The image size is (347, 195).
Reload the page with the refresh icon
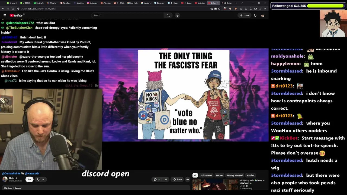pos(13,9)
